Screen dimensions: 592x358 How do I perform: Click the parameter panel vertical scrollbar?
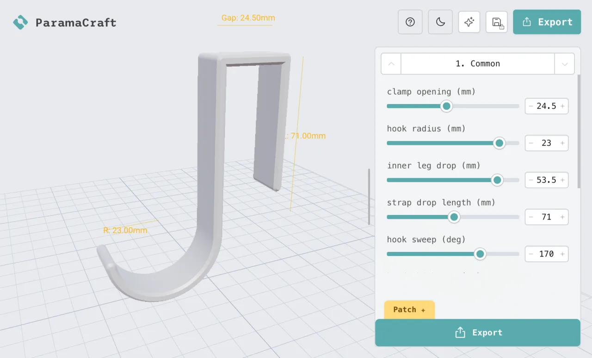coord(579,131)
